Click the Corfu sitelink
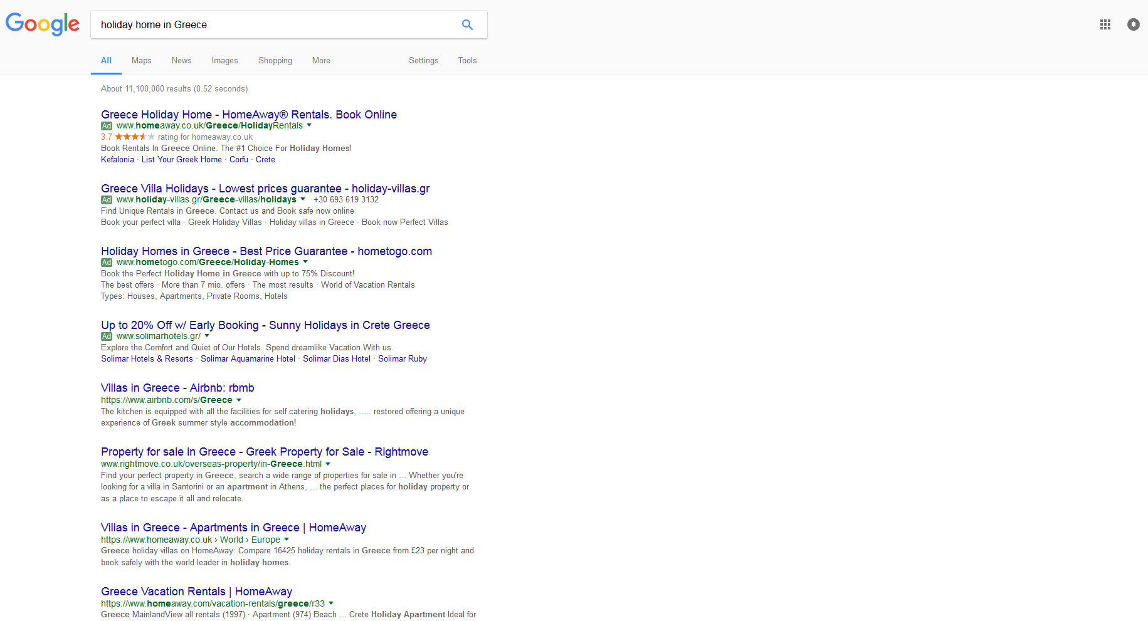Viewport: 1148px width, 621px height. tap(239, 160)
